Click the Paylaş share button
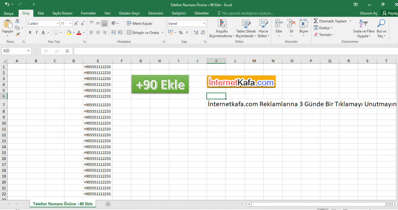The width and height of the screenshot is (398, 210). point(390,13)
